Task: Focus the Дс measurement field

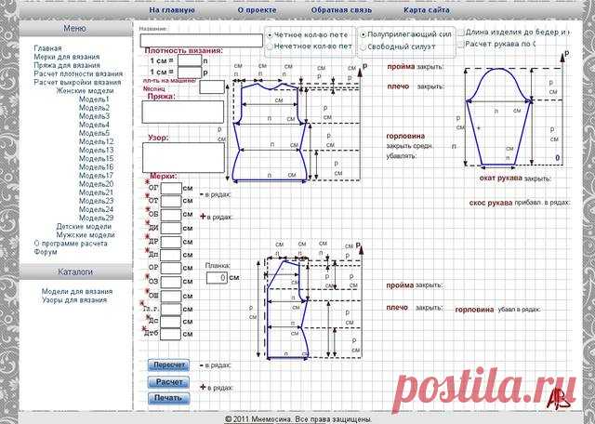Action: [171, 322]
